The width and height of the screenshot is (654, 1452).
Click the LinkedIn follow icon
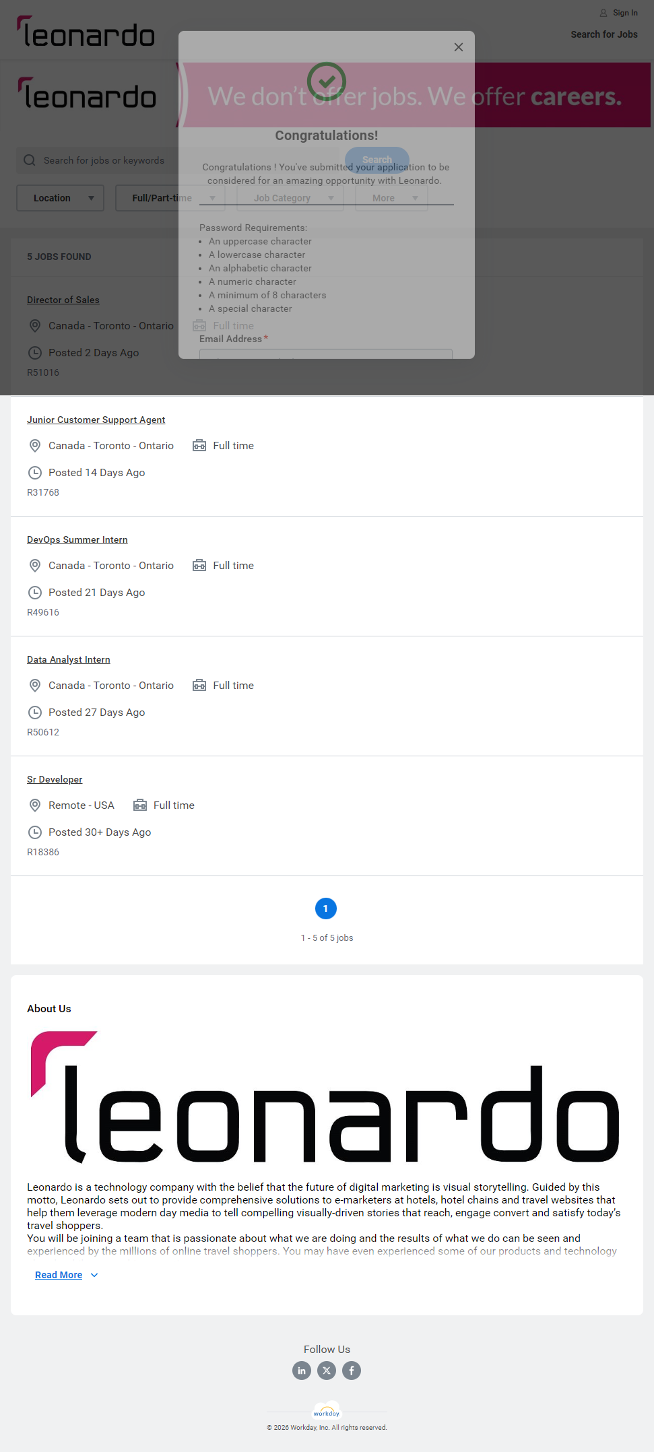tap(302, 1371)
